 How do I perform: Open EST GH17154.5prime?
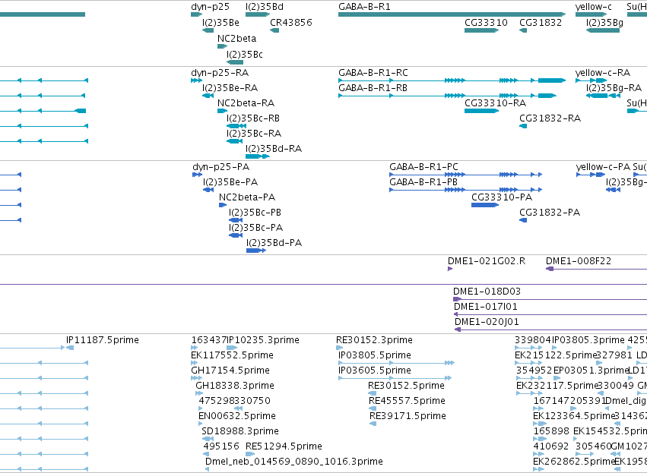tap(230, 371)
